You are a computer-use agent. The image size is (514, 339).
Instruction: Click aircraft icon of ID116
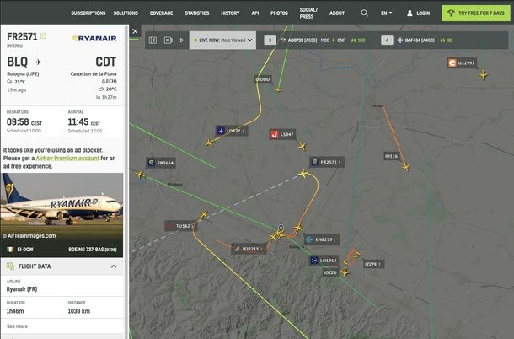(x=406, y=167)
